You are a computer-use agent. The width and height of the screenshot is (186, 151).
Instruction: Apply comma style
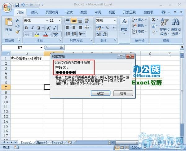pyautogui.click(x=114, y=28)
